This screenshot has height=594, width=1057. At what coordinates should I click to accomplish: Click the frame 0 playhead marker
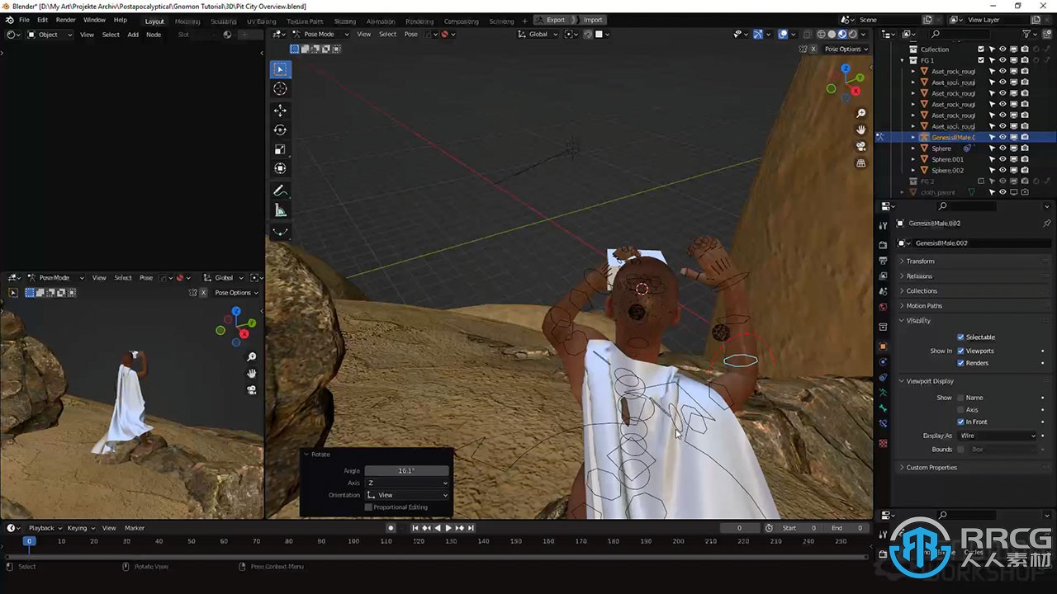(x=29, y=541)
